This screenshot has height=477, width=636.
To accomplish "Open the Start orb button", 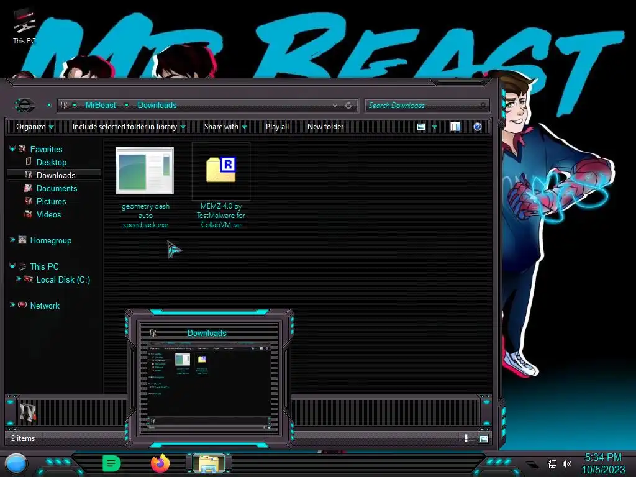I will point(16,464).
